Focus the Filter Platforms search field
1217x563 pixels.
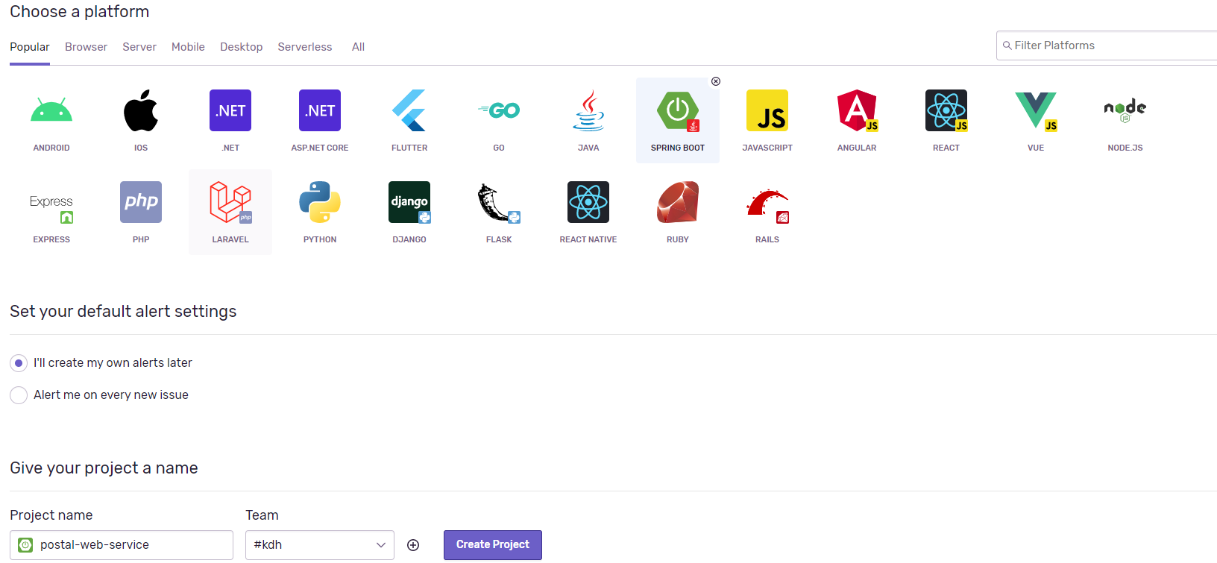1107,45
